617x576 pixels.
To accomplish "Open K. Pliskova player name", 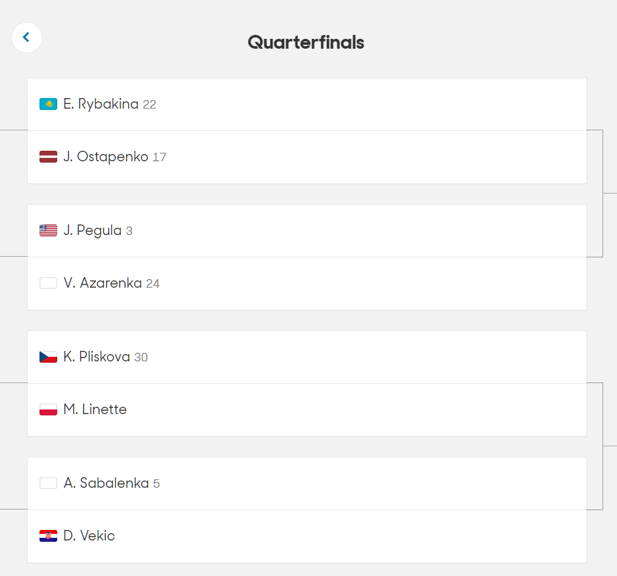I will 97,357.
